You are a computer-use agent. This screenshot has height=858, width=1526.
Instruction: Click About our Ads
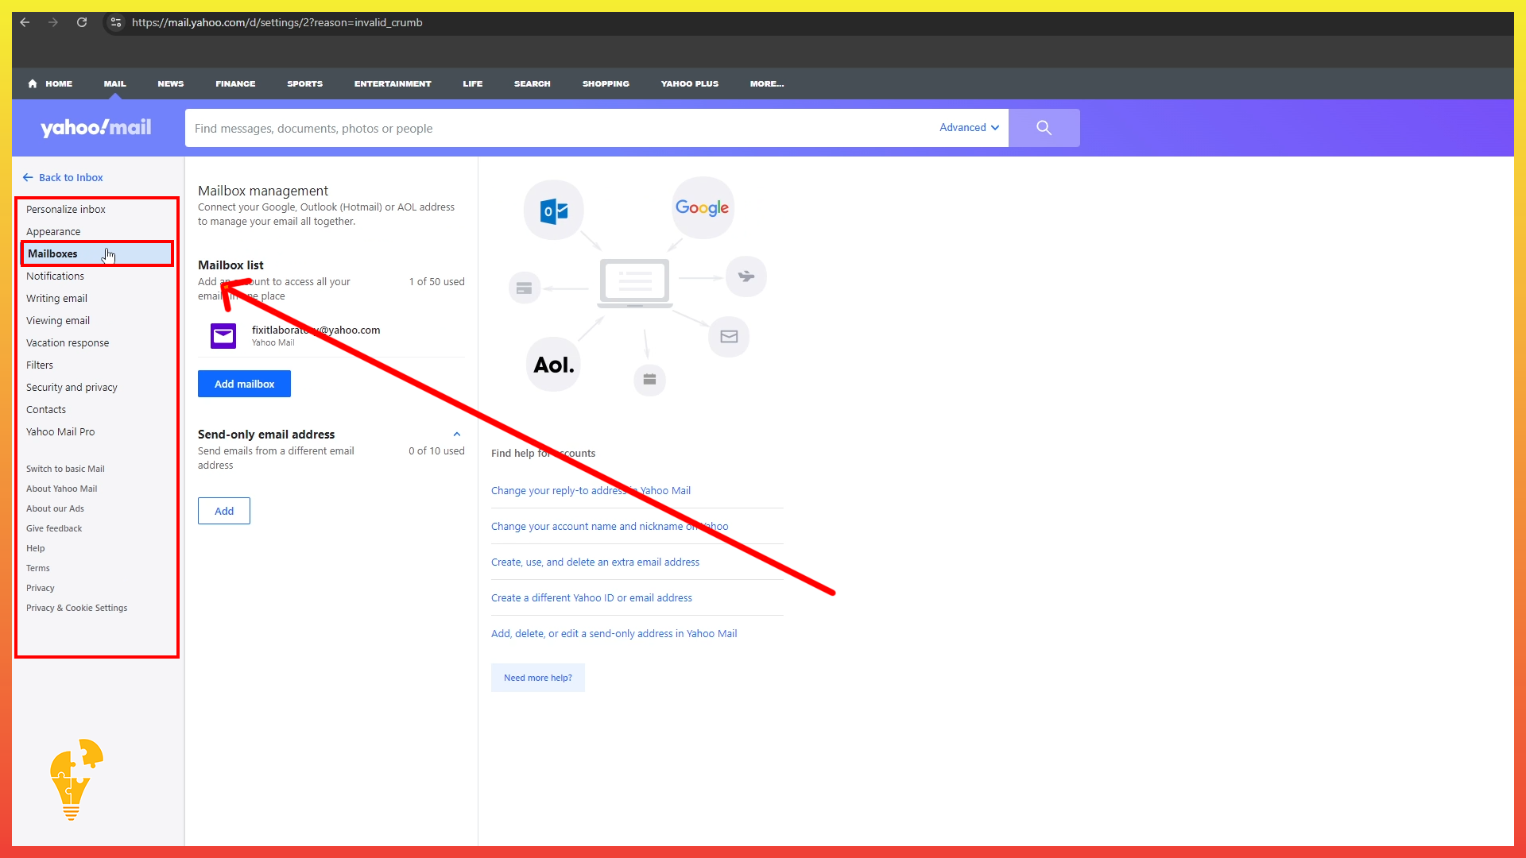coord(55,508)
